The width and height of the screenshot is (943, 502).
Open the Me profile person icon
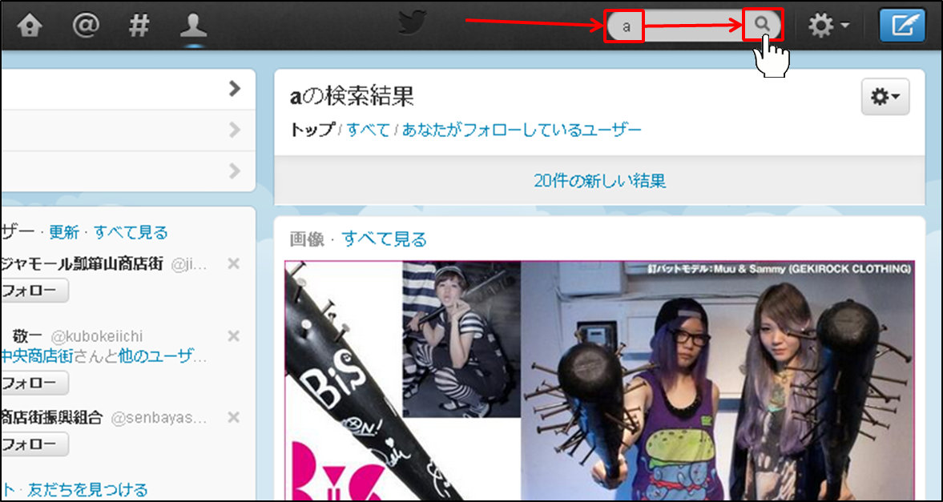coord(193,26)
